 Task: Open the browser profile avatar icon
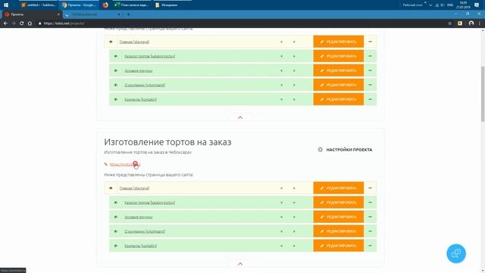click(x=471, y=24)
